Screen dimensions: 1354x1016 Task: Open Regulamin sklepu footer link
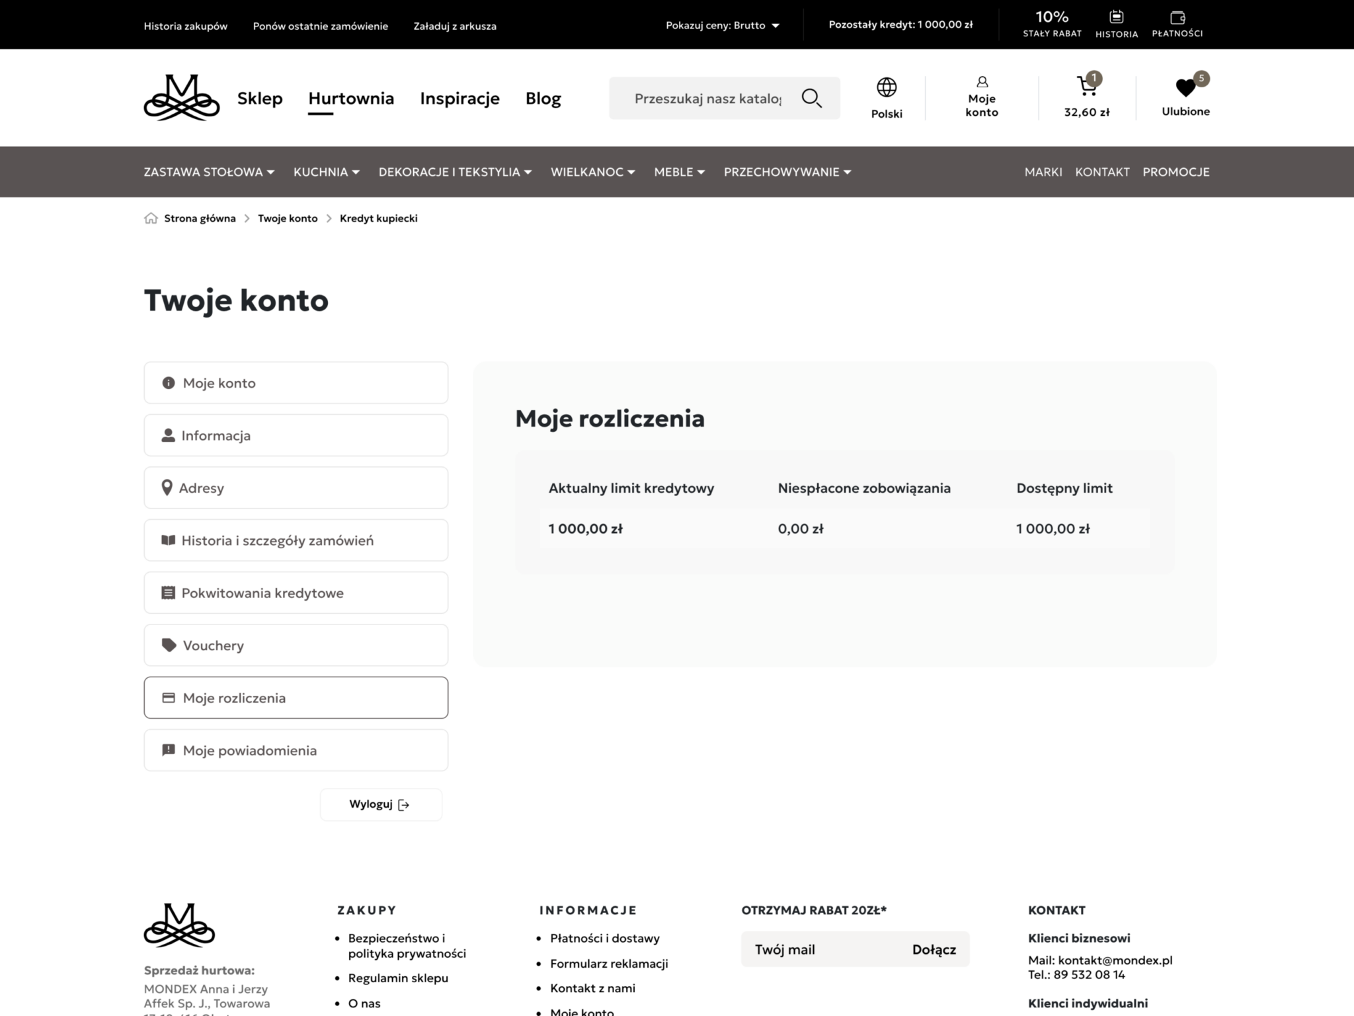click(x=398, y=978)
